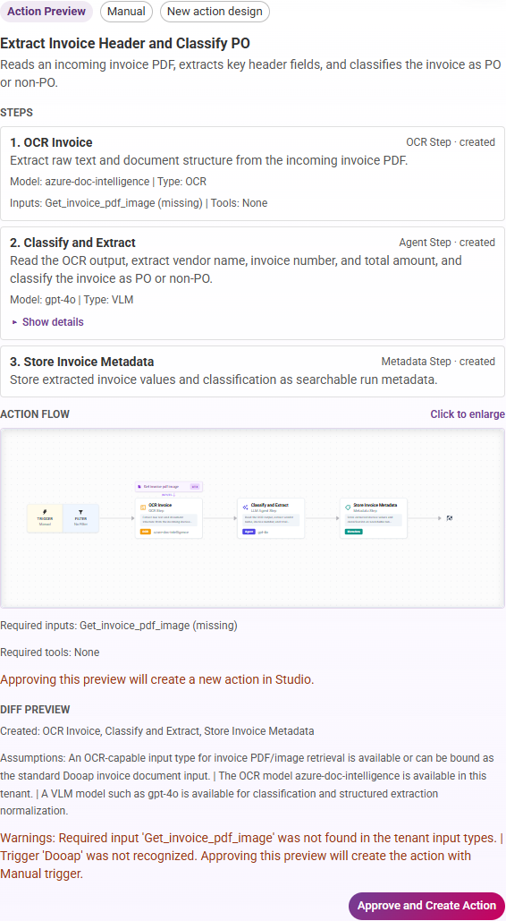Click the orange OCR badge in flow node
Viewport: 506px width, 921px height.
(x=145, y=532)
